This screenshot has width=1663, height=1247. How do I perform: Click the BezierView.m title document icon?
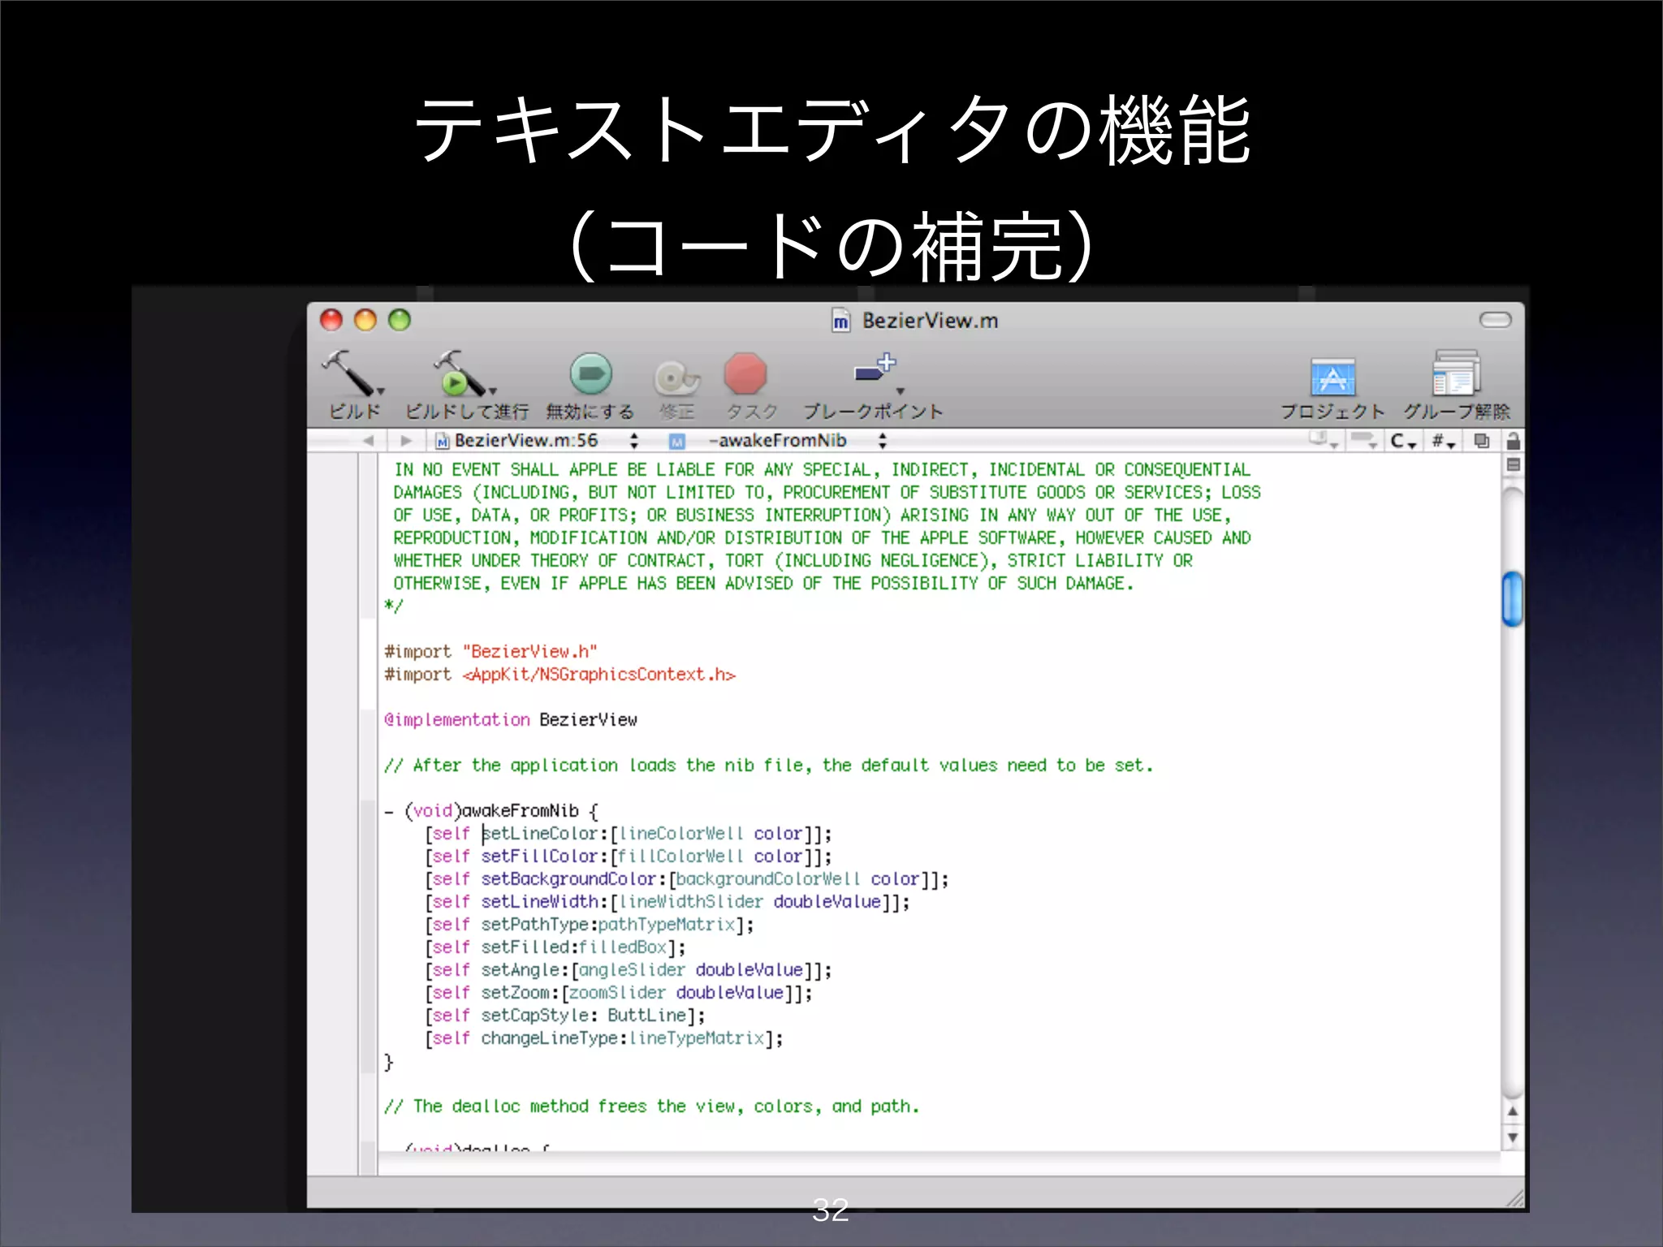point(841,321)
